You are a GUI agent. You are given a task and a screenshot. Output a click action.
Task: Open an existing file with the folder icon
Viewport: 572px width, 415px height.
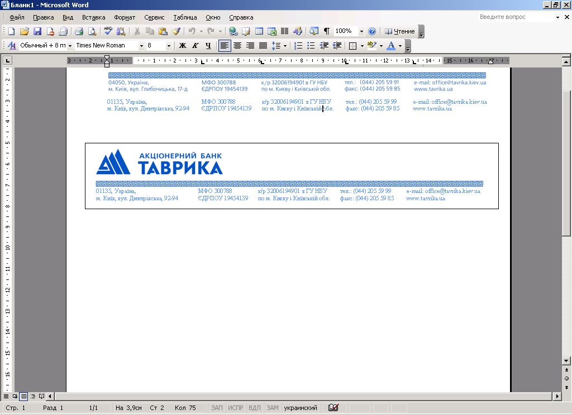point(25,31)
